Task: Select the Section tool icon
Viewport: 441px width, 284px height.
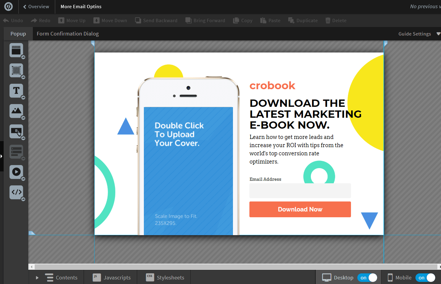Action: (16, 50)
